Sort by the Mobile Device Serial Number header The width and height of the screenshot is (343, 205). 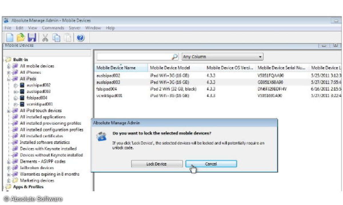pyautogui.click(x=282, y=68)
